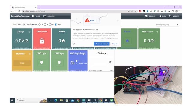Viewport: 192px width, 108px height.
Task: Send the LCD Input with arrow icon
Action: [111, 62]
